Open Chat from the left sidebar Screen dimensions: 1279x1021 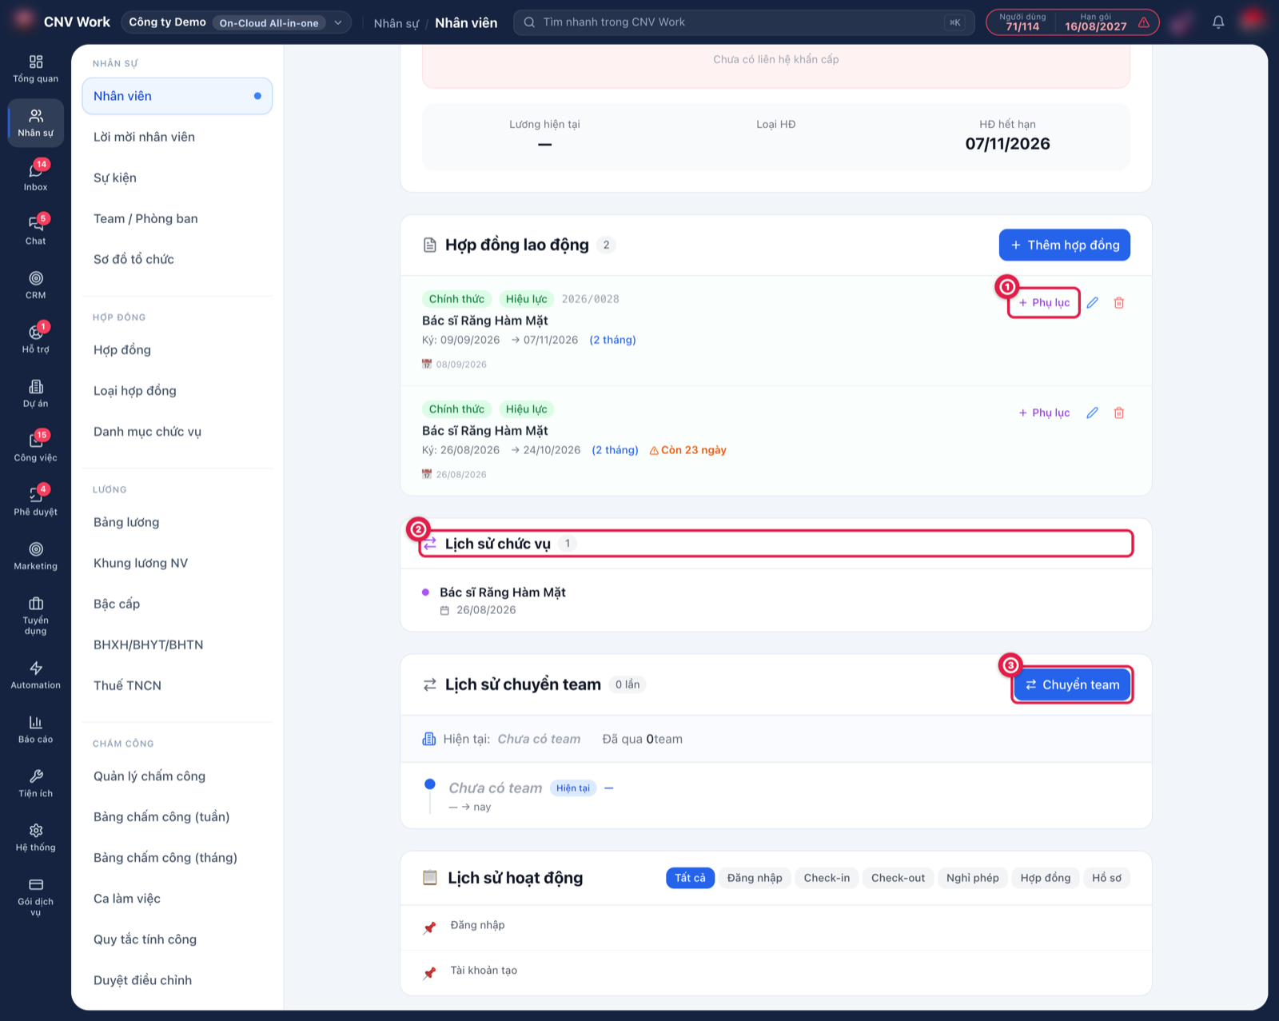pyautogui.click(x=35, y=230)
